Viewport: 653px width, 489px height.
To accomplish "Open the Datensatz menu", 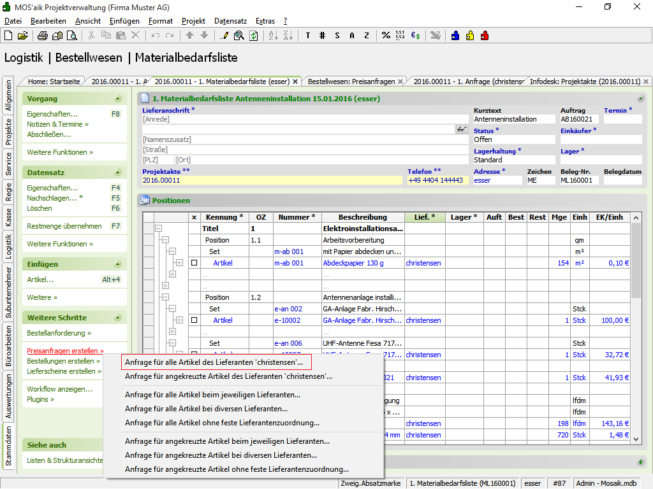I will click(x=230, y=21).
